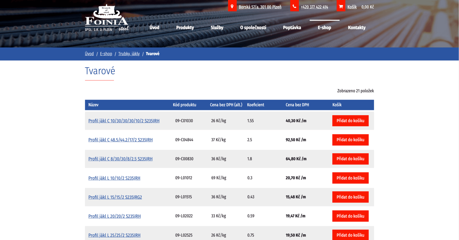This screenshot has height=240, width=459.
Task: Select the E-shop navigation tab
Action: tap(324, 28)
